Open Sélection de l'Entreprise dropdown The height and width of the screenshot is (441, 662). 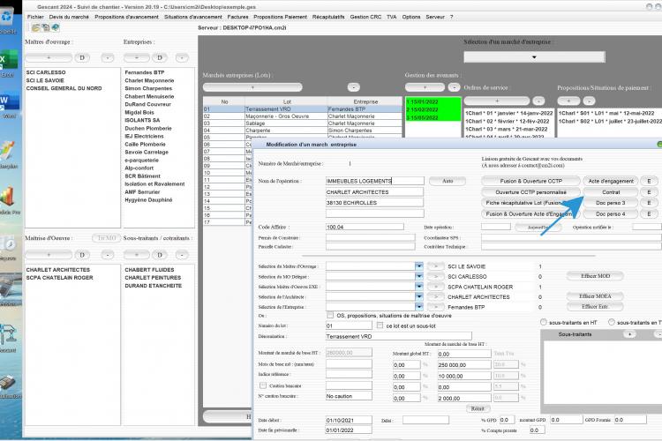[418, 307]
